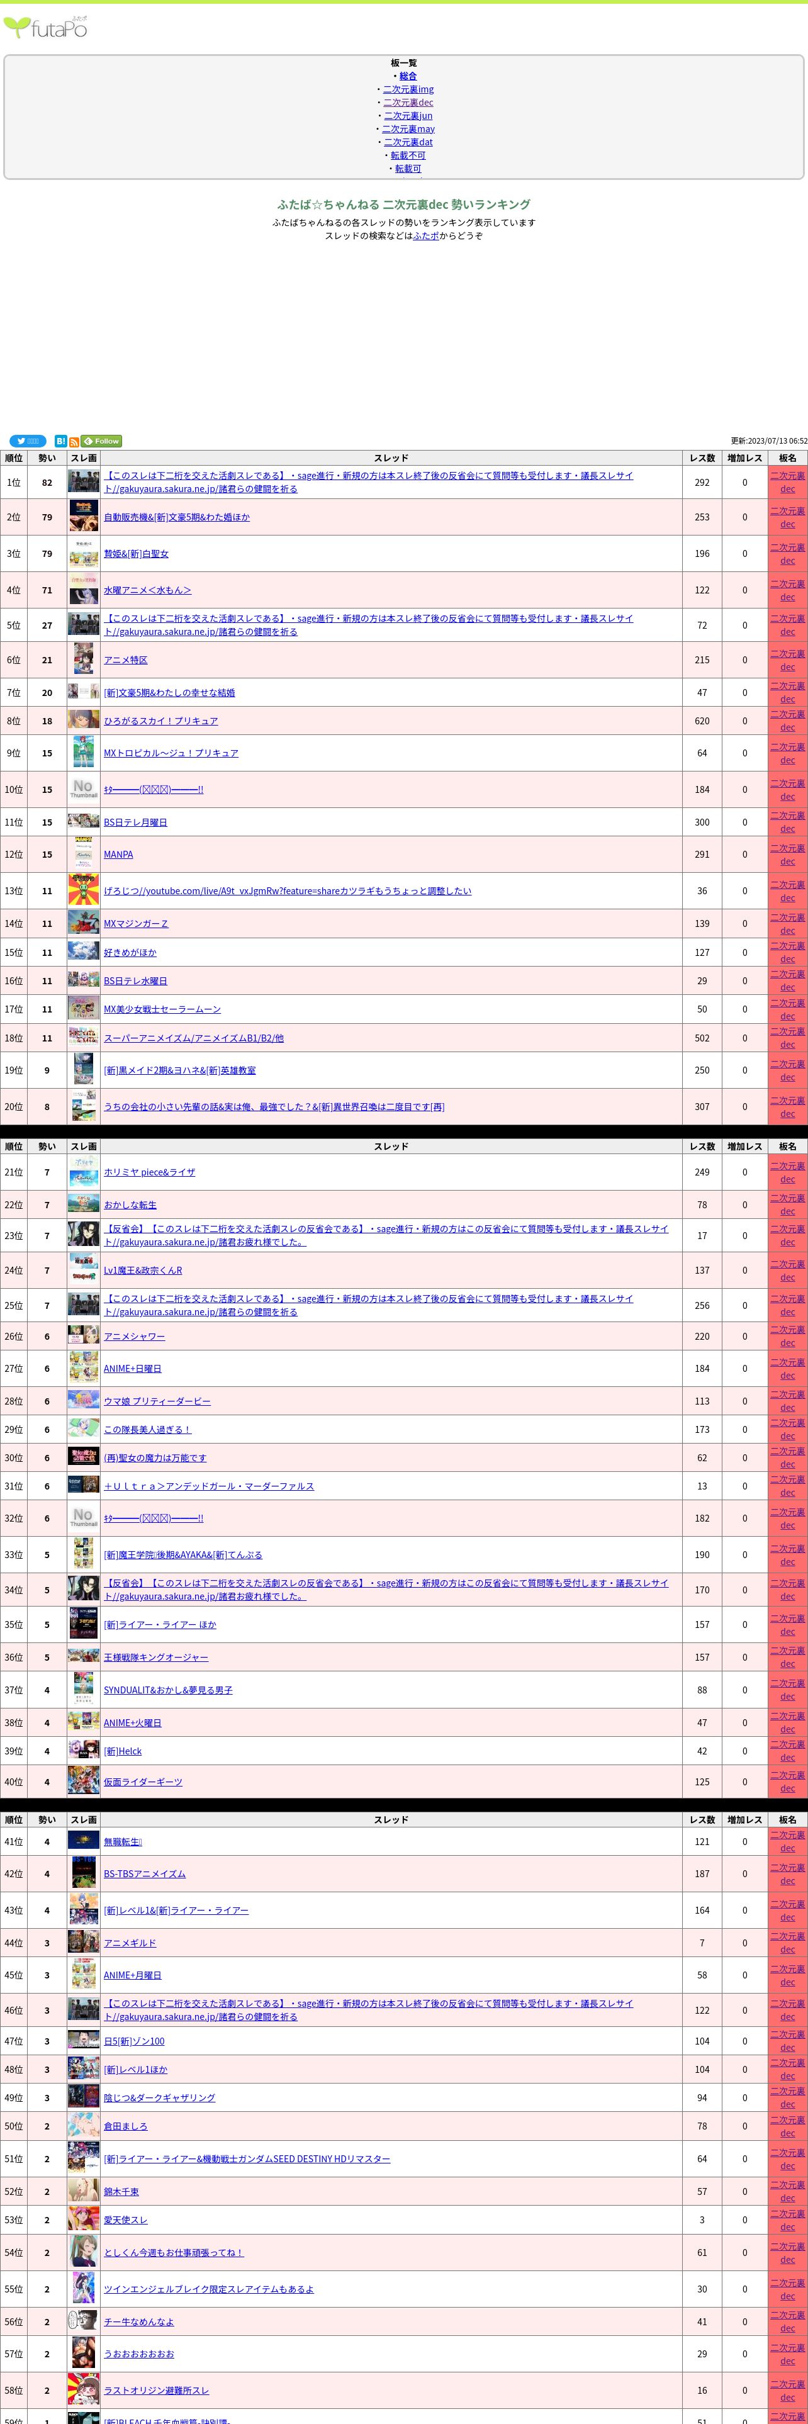Viewport: 808px width, 2424px height.
Task: Open the 愛天使スレ thread
Action: [x=125, y=2220]
